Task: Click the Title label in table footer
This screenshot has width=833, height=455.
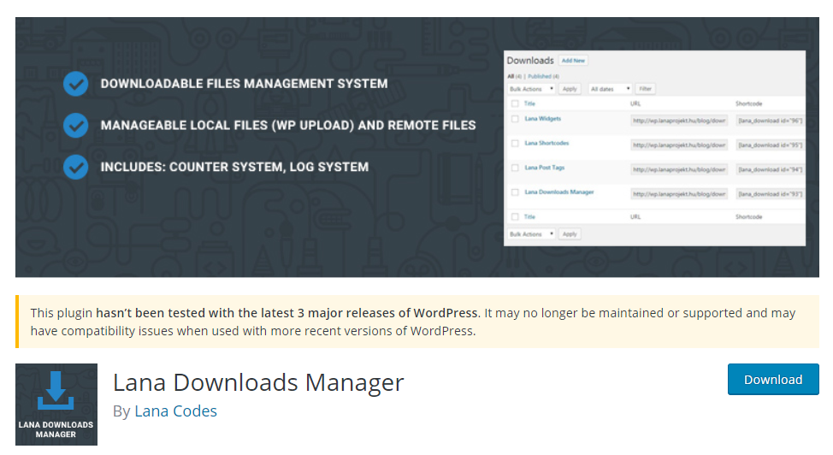Action: (529, 217)
